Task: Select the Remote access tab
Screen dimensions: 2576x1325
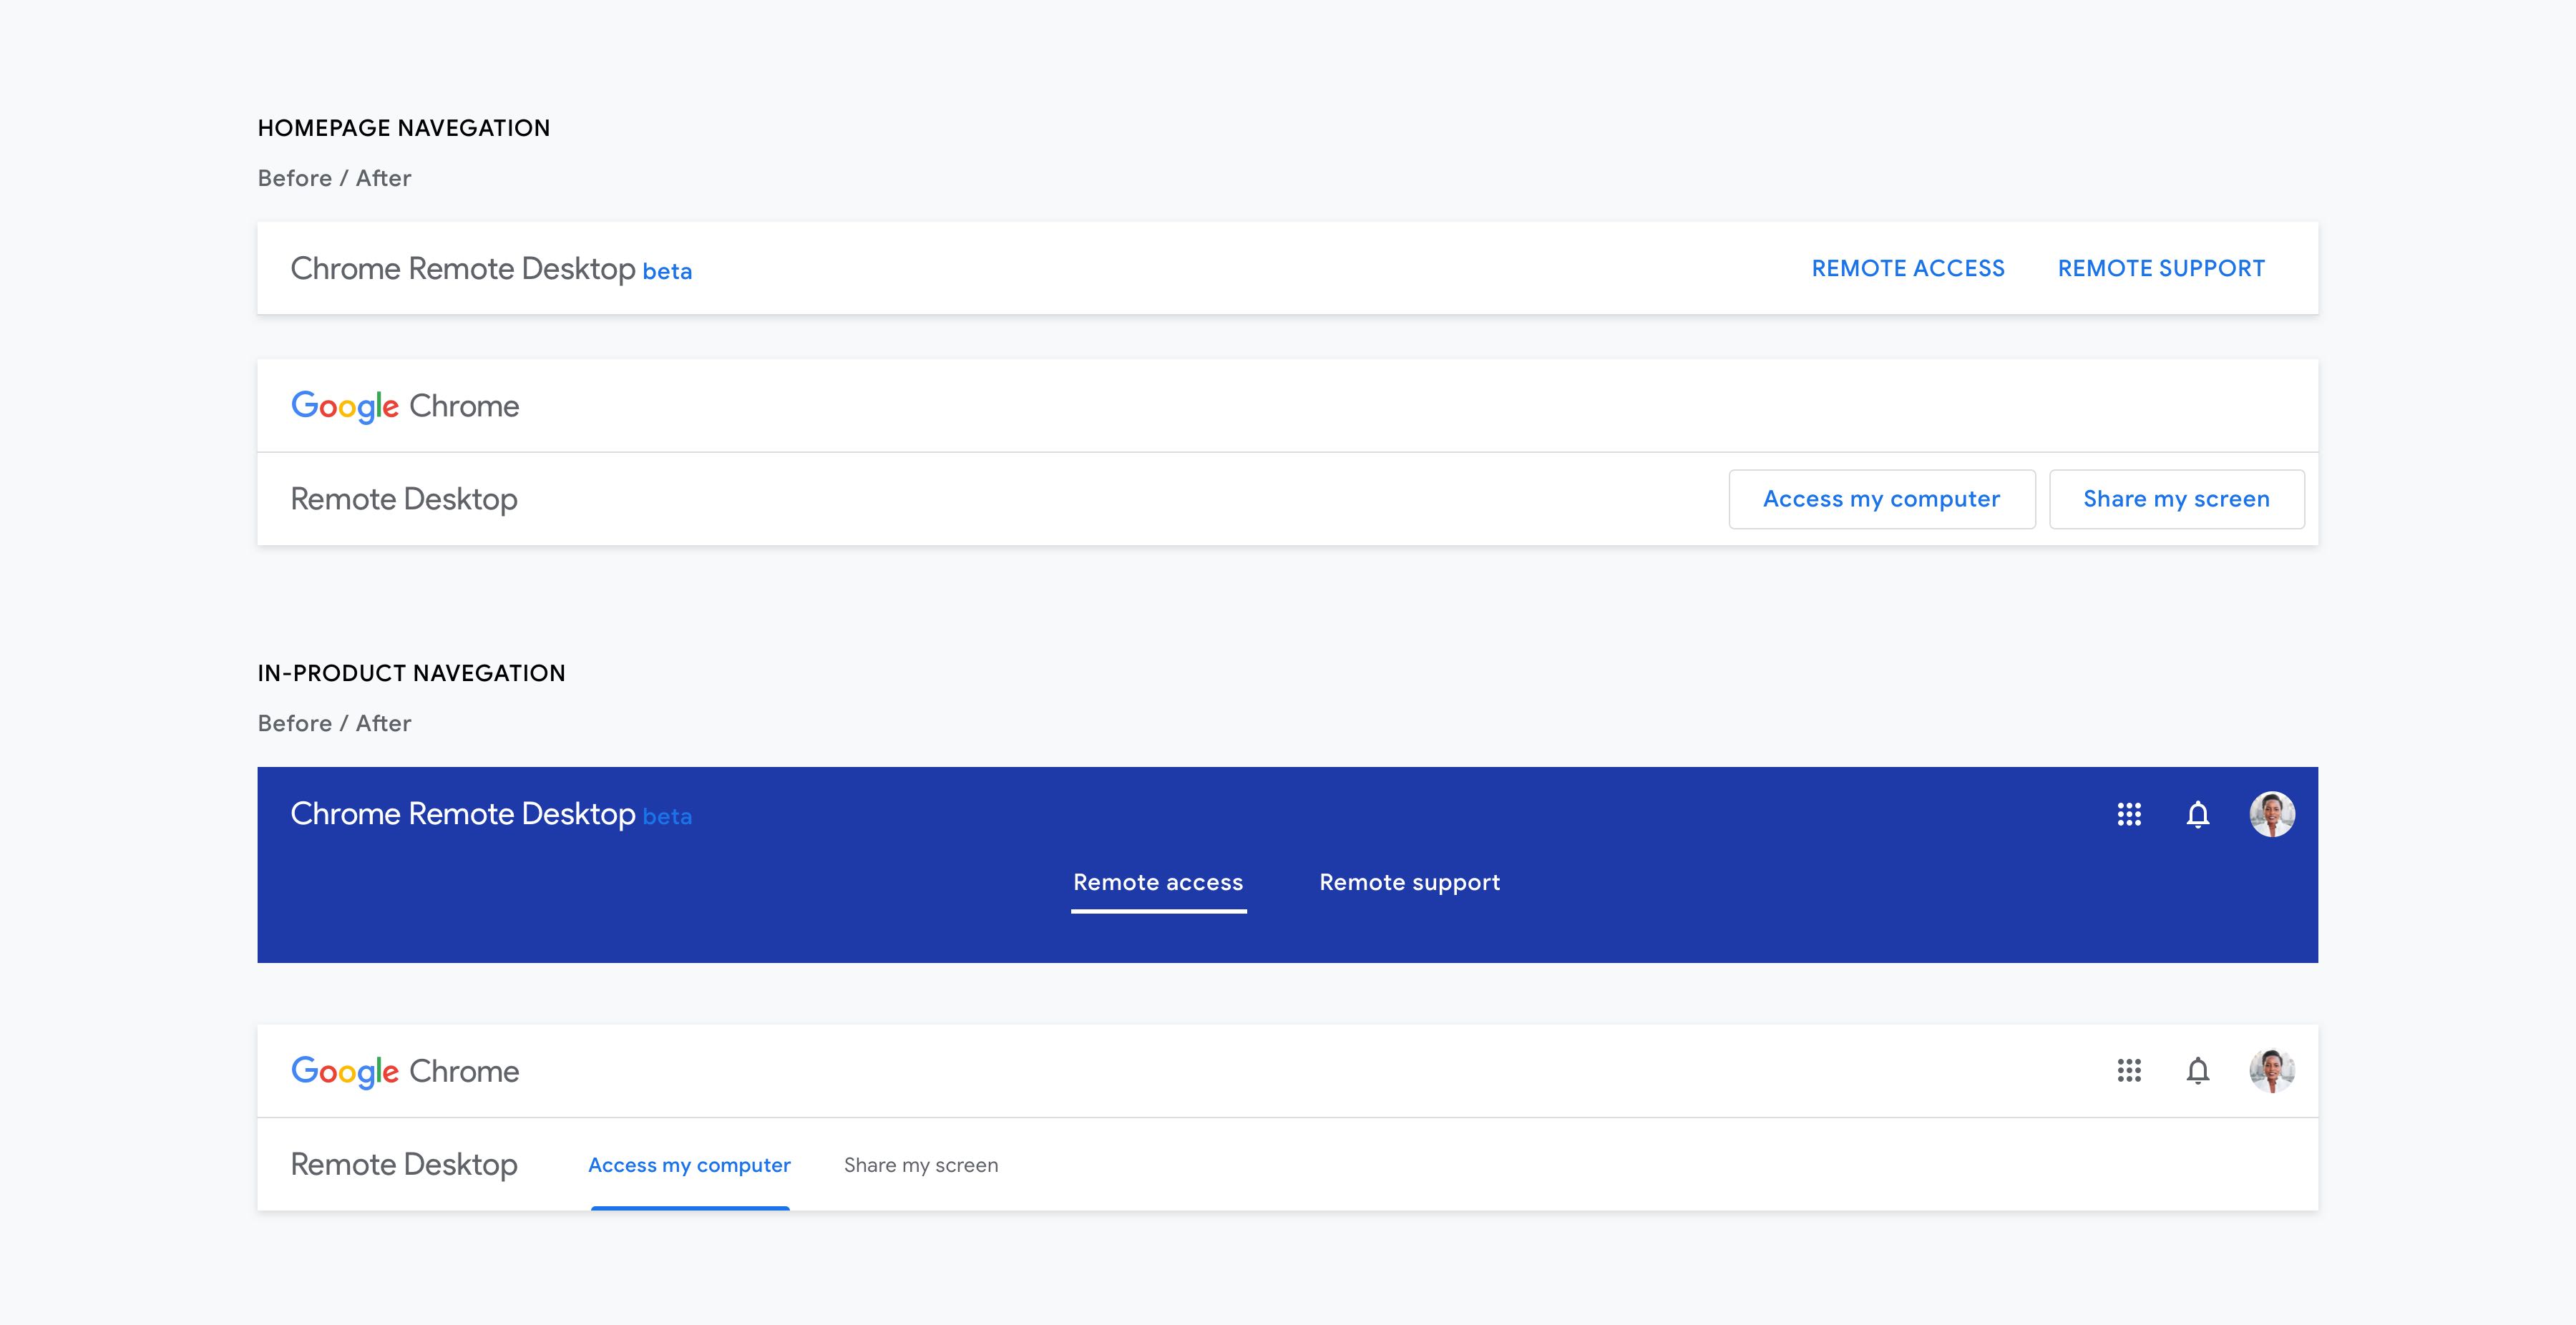Action: 1158,882
